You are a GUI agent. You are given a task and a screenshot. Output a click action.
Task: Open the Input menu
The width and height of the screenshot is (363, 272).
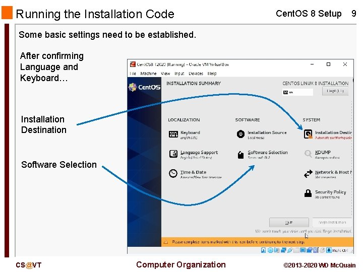179,74
